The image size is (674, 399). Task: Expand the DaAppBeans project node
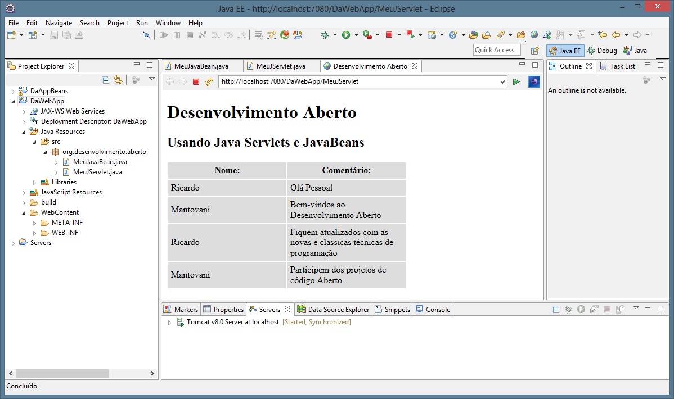[x=14, y=91]
